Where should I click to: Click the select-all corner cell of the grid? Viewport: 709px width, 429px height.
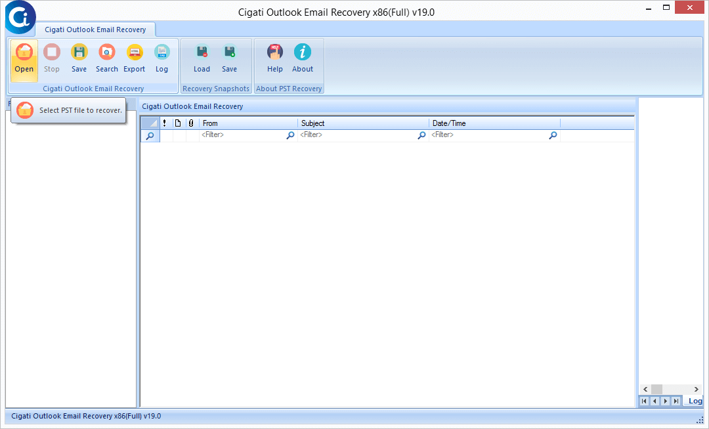150,123
